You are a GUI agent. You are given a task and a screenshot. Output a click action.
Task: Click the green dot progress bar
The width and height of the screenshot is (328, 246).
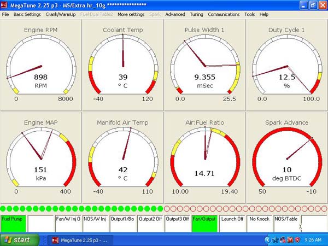tap(81, 209)
